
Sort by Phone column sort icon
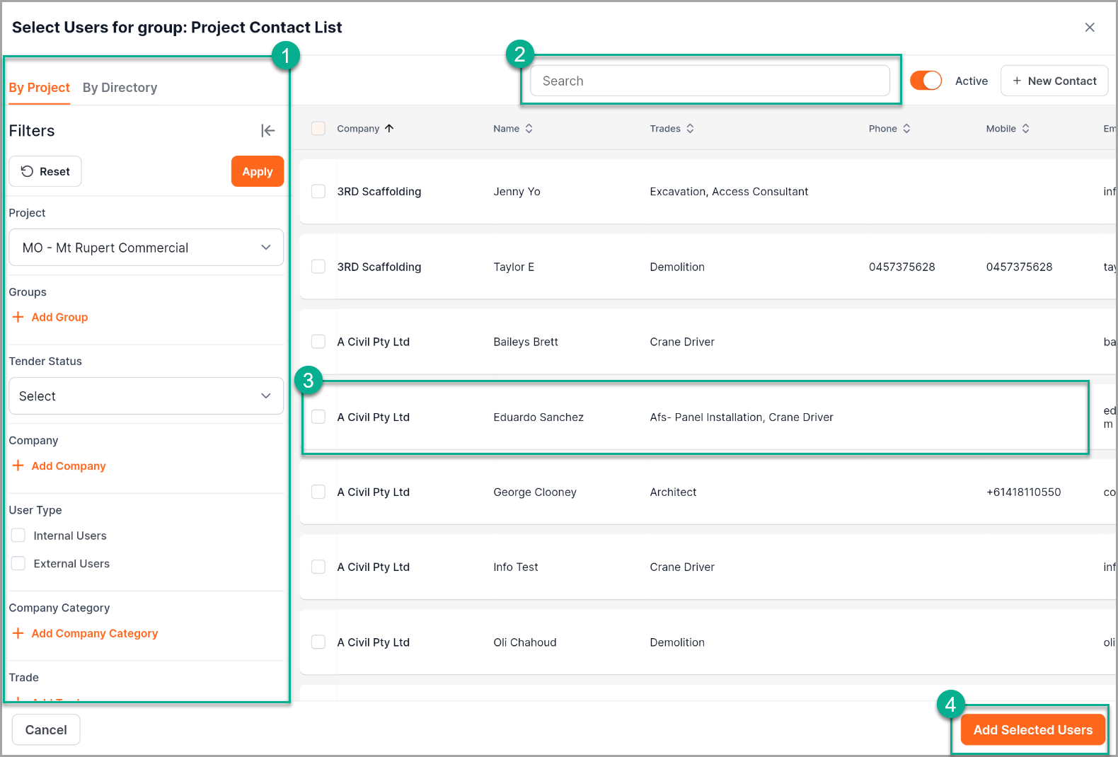[906, 129]
